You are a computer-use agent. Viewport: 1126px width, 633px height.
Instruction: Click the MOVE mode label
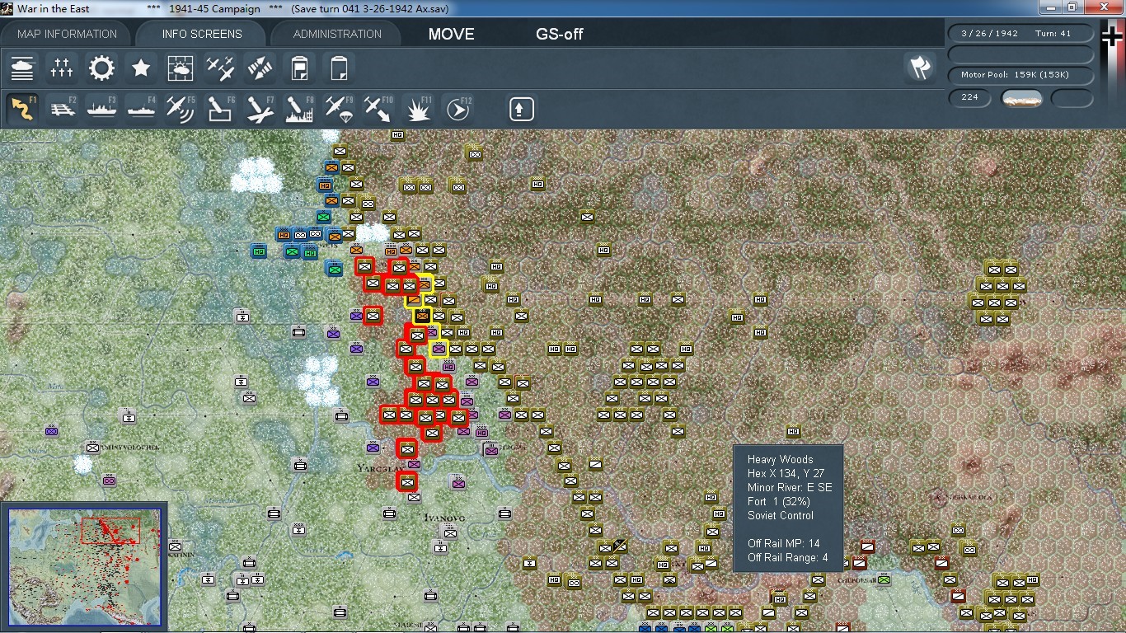click(x=451, y=34)
